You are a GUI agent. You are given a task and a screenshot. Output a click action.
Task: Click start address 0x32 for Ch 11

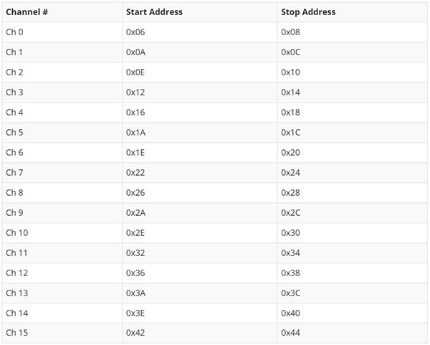click(136, 253)
